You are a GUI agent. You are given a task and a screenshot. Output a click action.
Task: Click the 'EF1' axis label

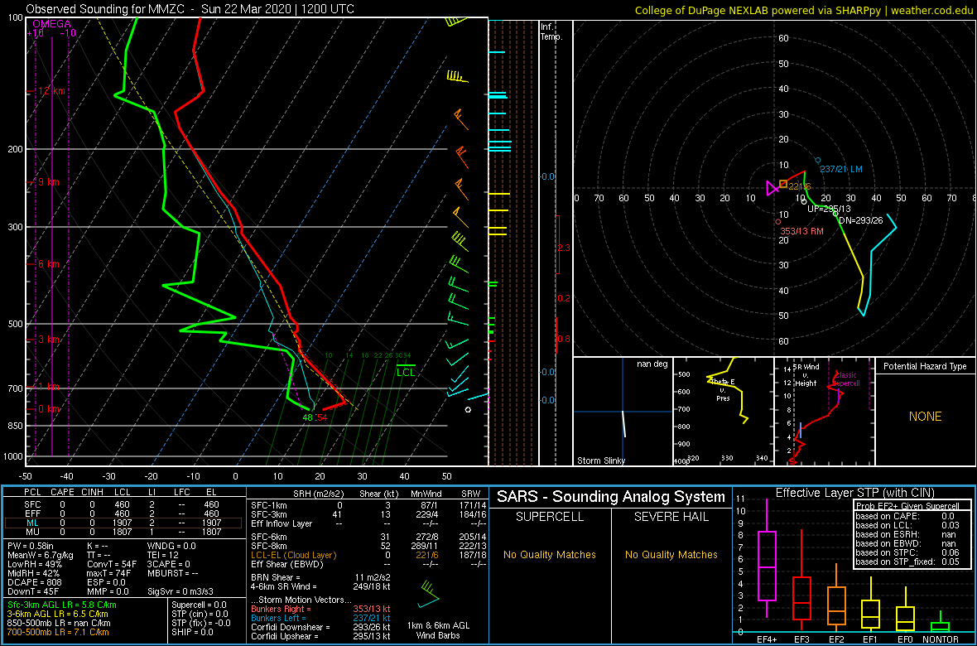tap(870, 639)
